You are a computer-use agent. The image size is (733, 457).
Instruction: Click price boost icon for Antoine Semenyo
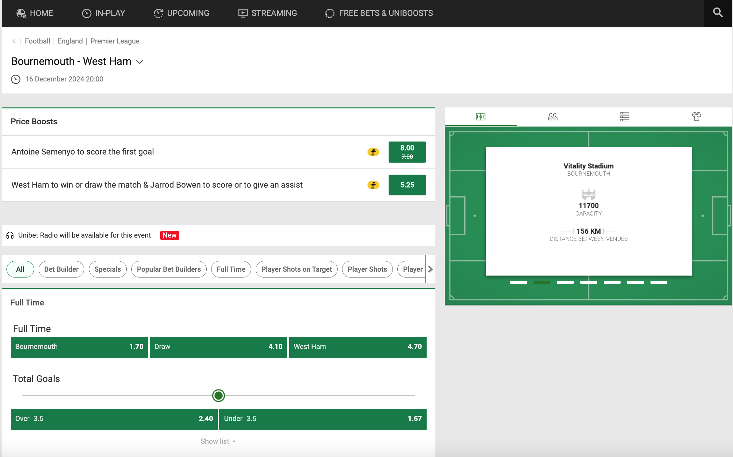click(x=373, y=152)
